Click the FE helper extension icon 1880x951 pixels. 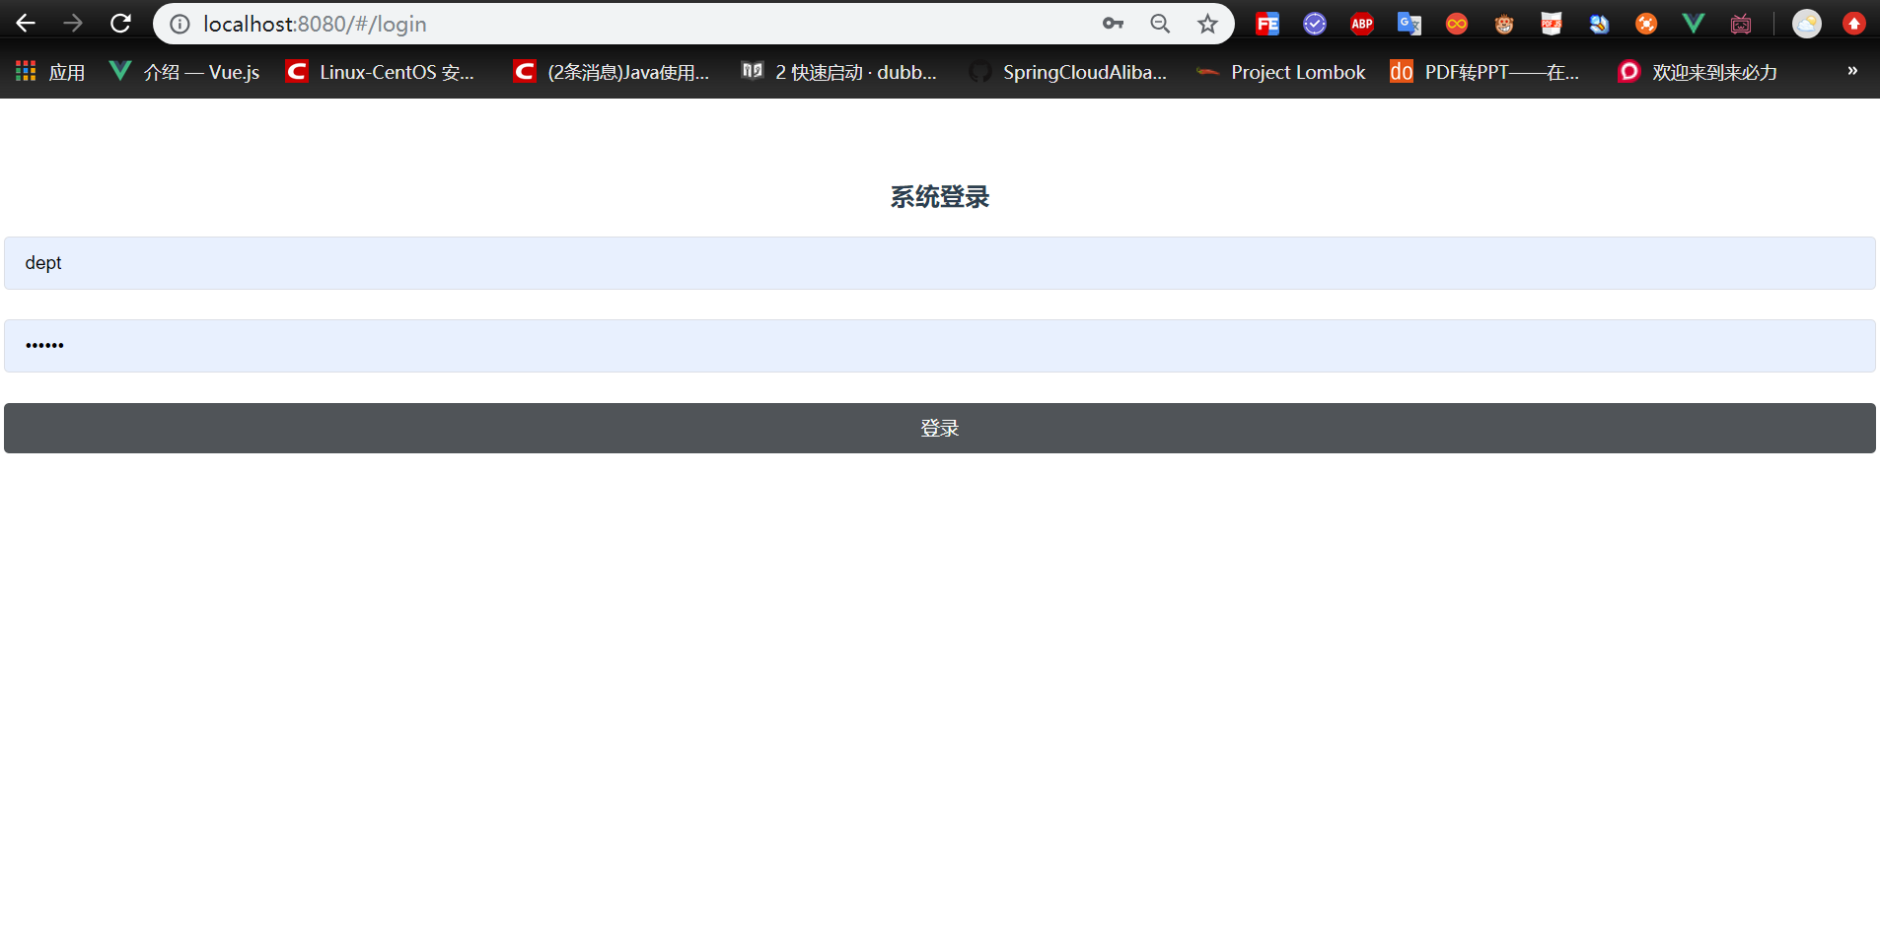tap(1267, 23)
